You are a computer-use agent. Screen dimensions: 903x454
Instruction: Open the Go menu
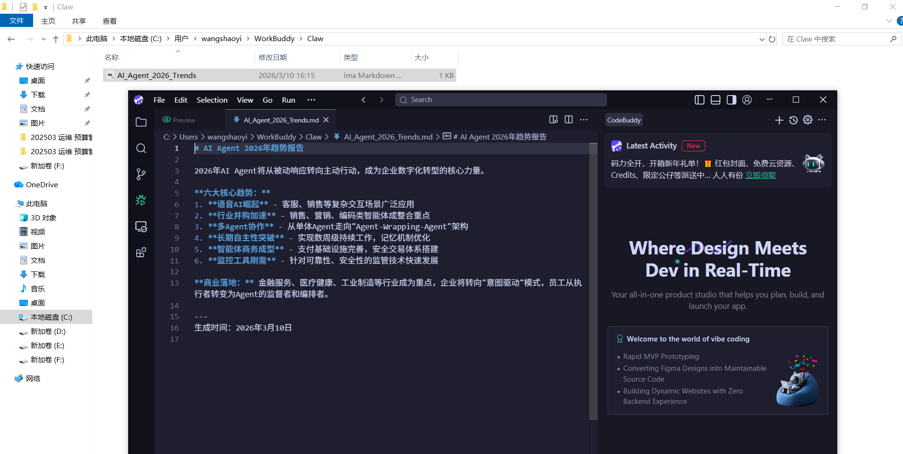(268, 100)
